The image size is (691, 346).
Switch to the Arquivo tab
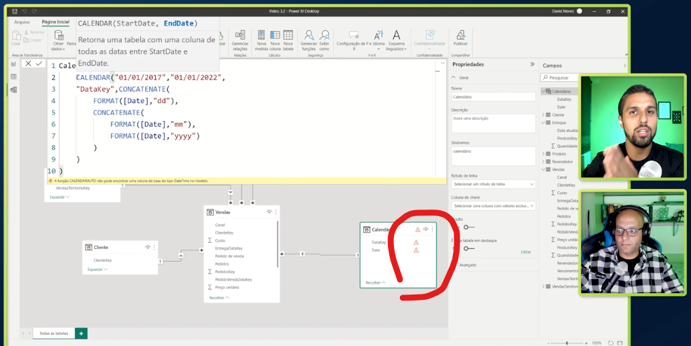(22, 22)
